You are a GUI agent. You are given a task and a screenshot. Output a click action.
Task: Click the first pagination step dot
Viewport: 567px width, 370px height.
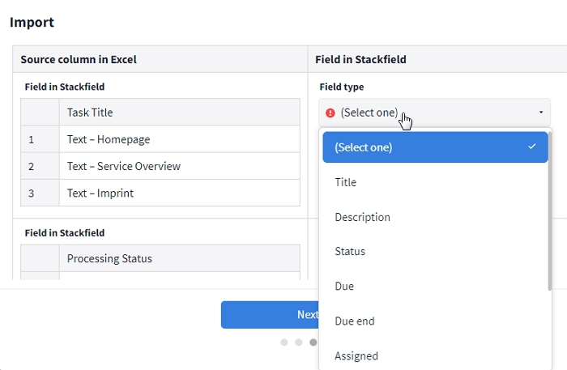pos(284,342)
